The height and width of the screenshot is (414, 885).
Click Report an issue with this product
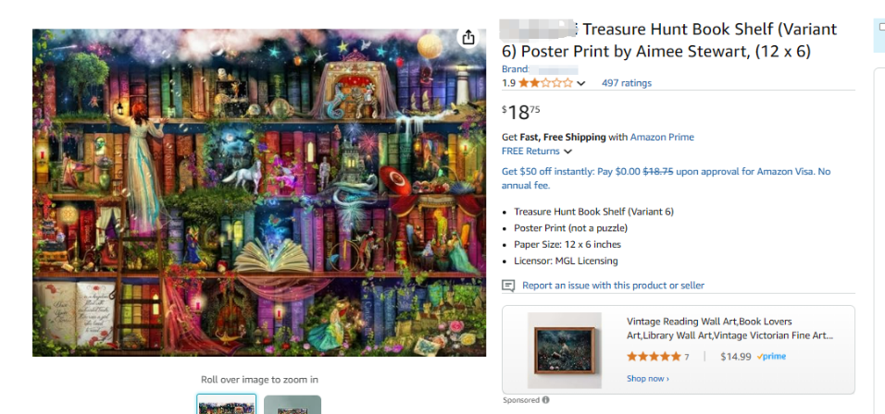613,286
